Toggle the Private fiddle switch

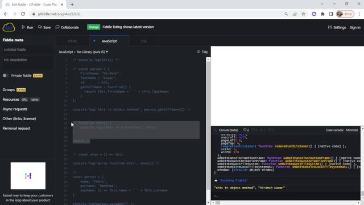(x=5, y=76)
